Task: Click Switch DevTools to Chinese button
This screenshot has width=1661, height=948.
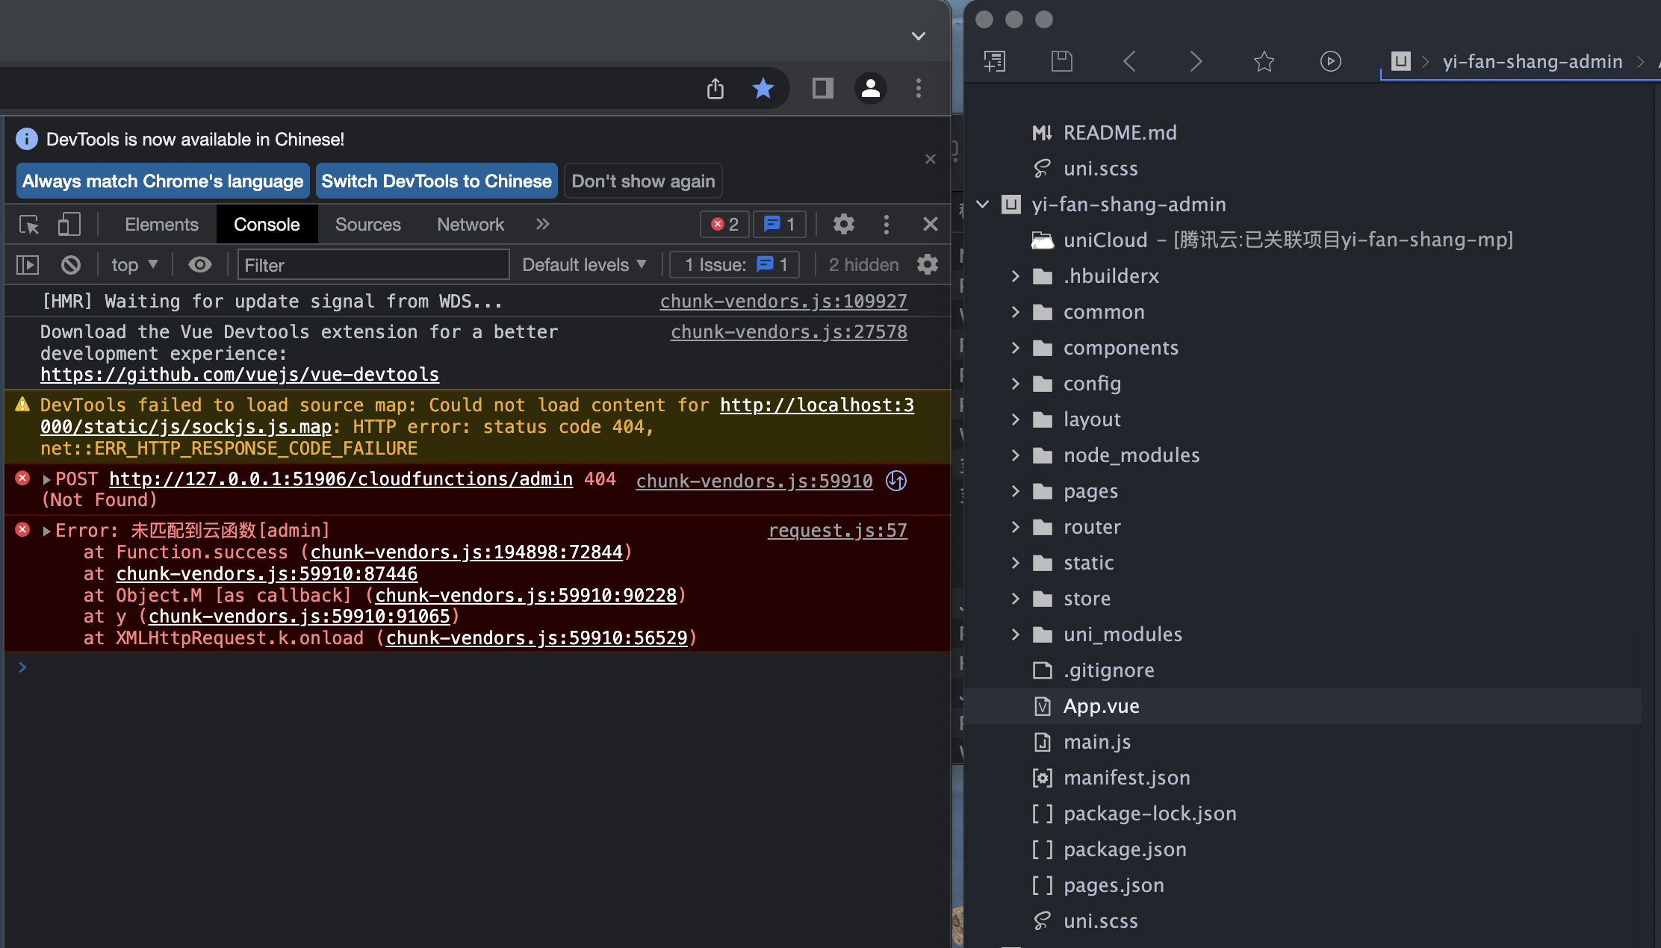Action: pyautogui.click(x=436, y=181)
